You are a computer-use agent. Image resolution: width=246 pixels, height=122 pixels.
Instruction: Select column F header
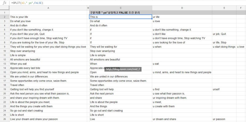(x=241, y=8)
